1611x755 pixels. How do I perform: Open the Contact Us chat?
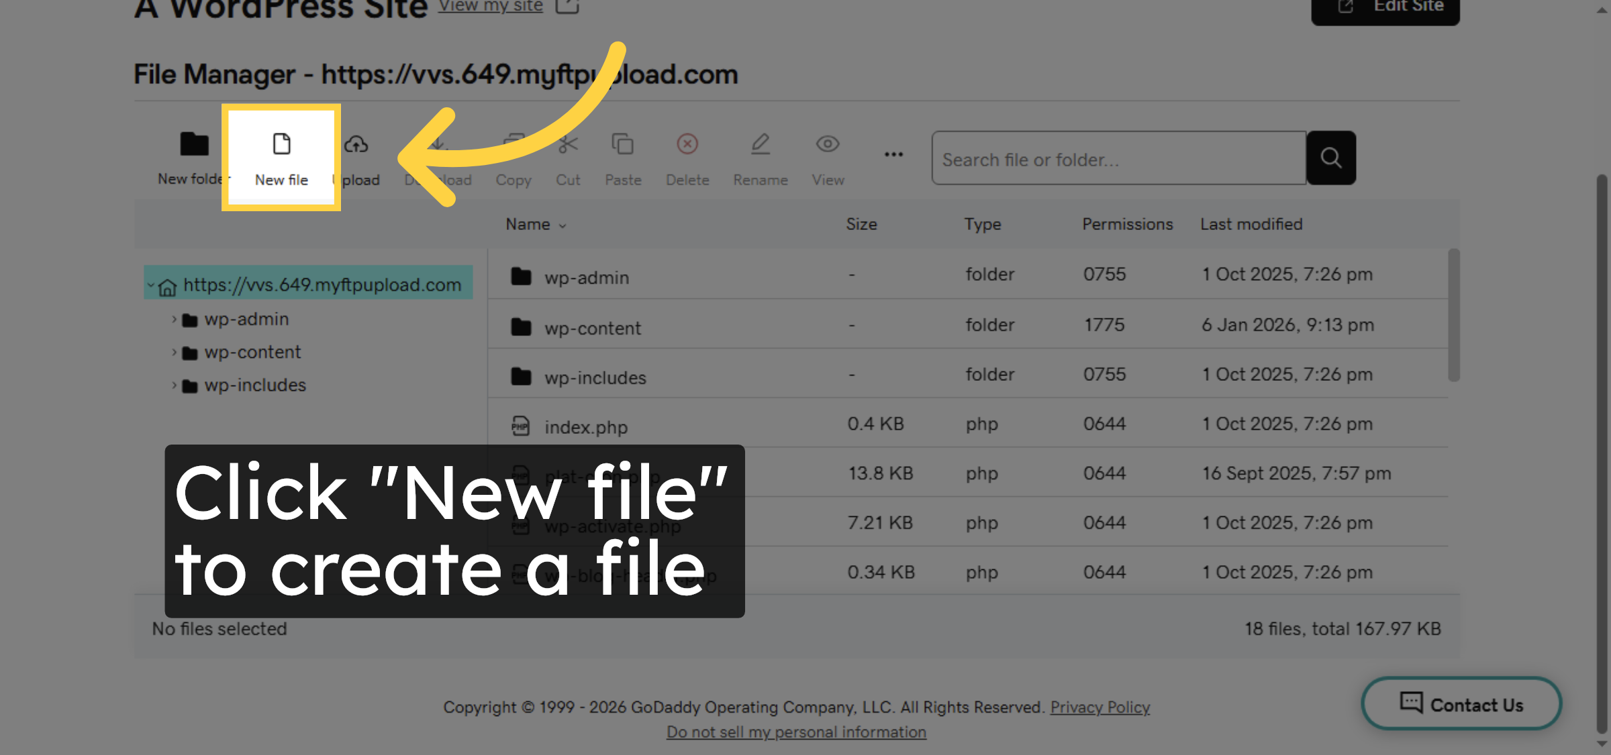[x=1461, y=704]
